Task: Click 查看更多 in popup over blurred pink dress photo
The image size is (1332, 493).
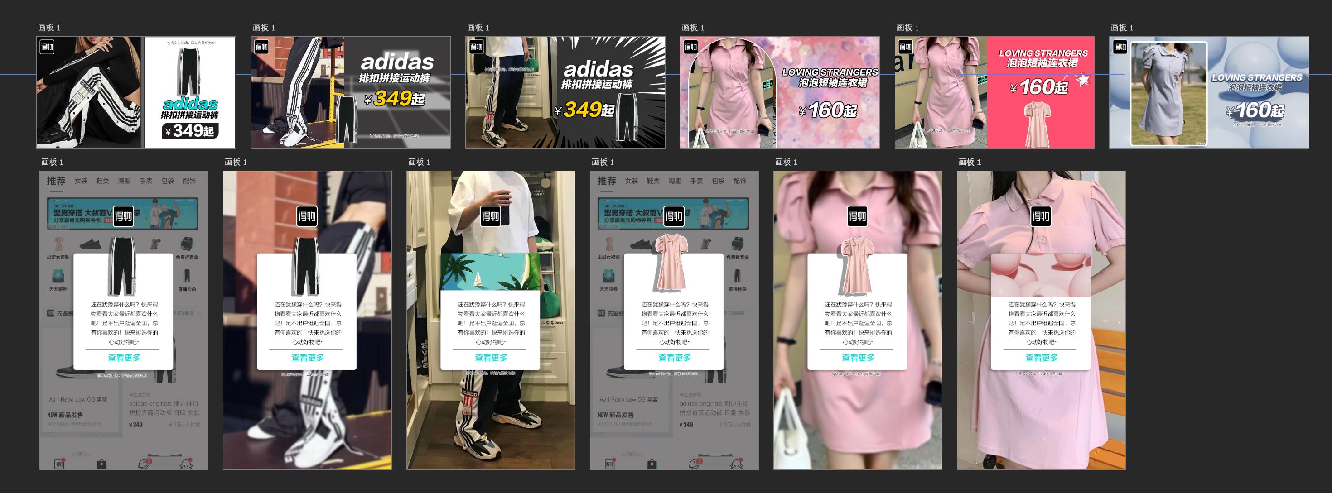Action: tap(859, 358)
